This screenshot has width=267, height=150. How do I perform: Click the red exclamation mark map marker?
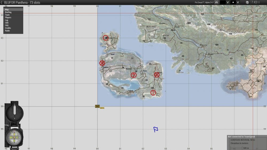click(153, 93)
